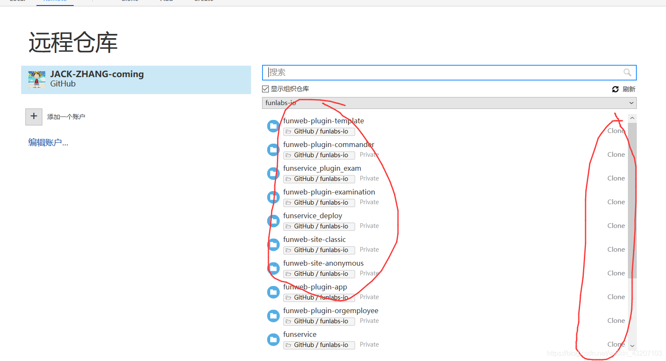Clone funweb-plugin-examination repository
The height and width of the screenshot is (361, 666).
[616, 202]
